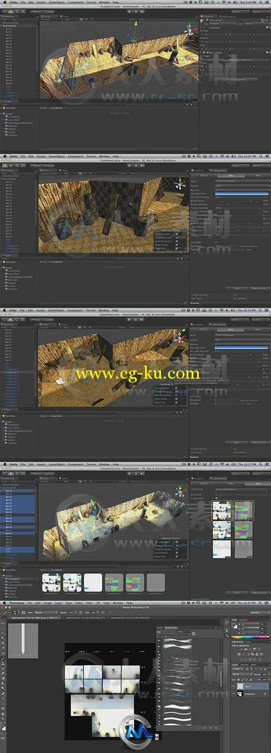Screen dimensions: 271x753
Task: Open Textures folder in 9:44 PM Project tree
Action: tap(13, 135)
